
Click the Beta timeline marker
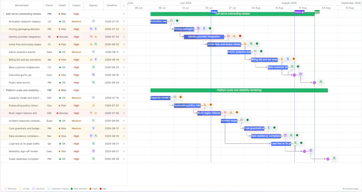click(317, 12)
